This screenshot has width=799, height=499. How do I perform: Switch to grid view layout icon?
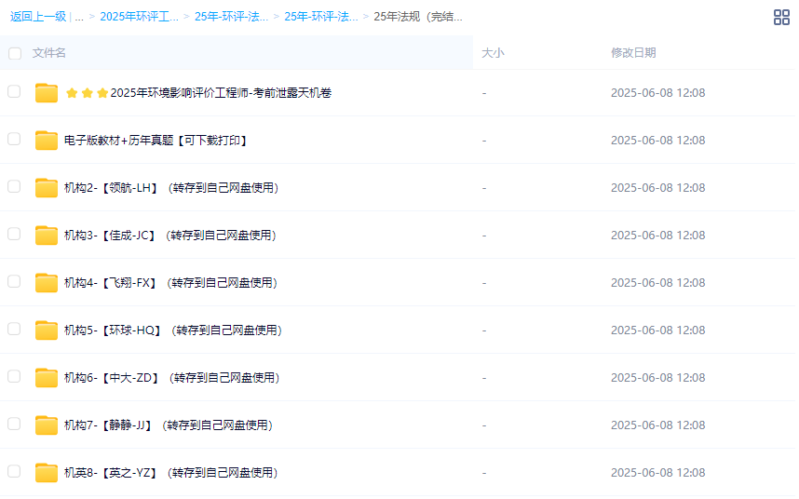(x=781, y=17)
